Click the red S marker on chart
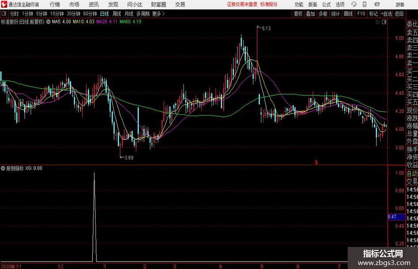Image resolution: width=418 pixels, height=269 pixels. pos(316,162)
